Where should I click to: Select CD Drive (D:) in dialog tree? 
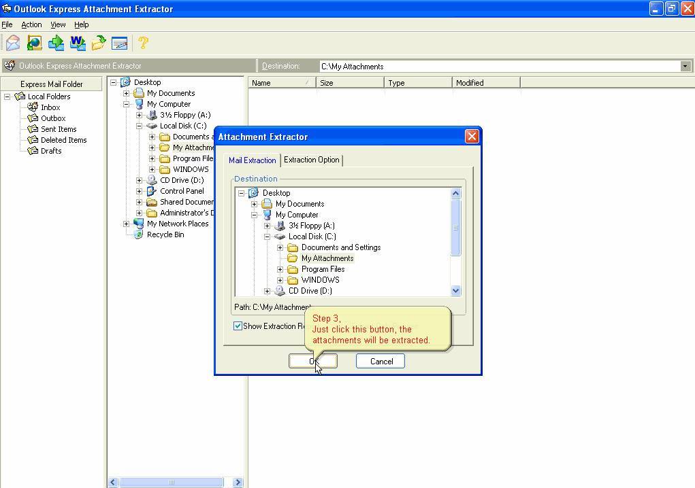tap(310, 291)
